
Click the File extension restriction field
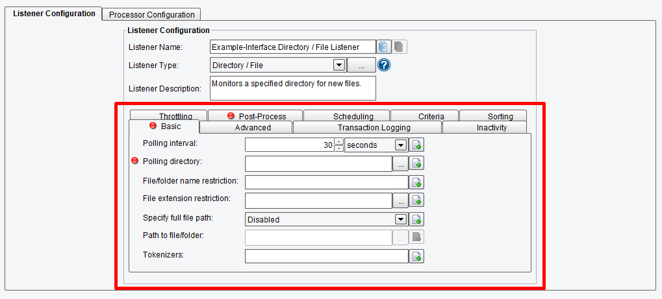click(319, 201)
